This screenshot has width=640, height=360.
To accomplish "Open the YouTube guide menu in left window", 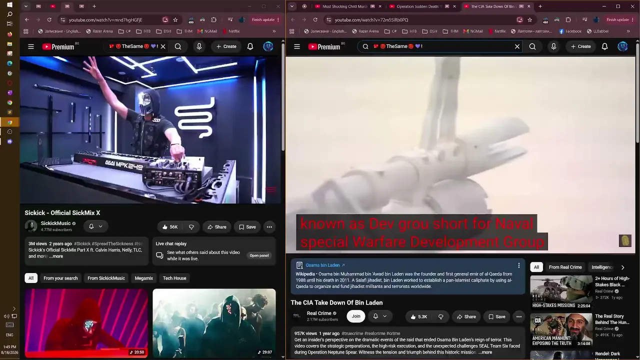I will coord(31,46).
